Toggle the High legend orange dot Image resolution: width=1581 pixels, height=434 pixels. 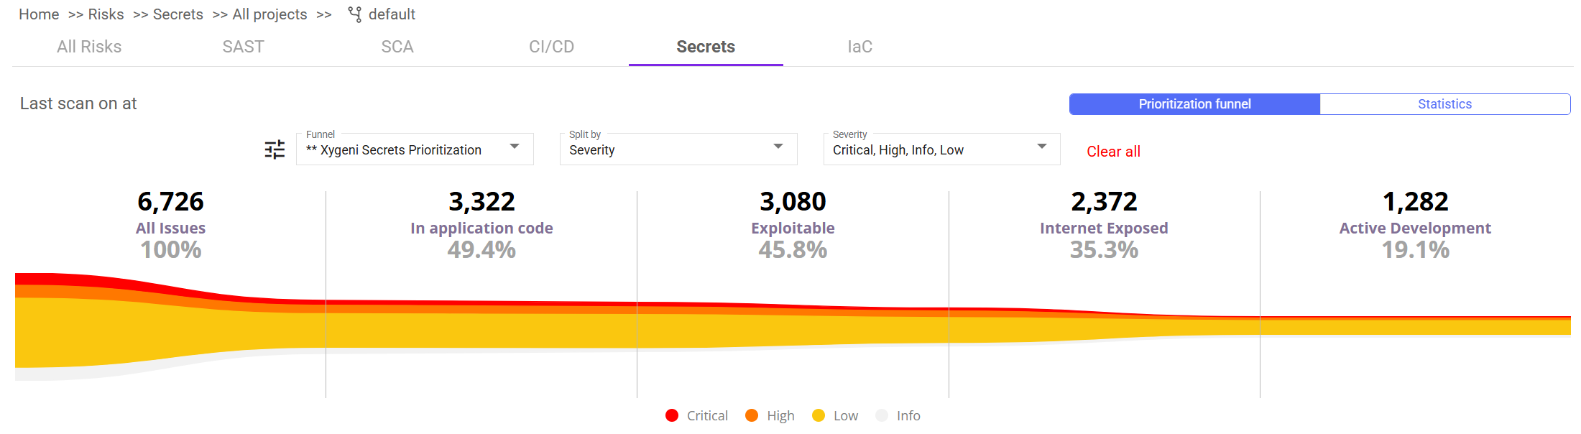pos(752,415)
